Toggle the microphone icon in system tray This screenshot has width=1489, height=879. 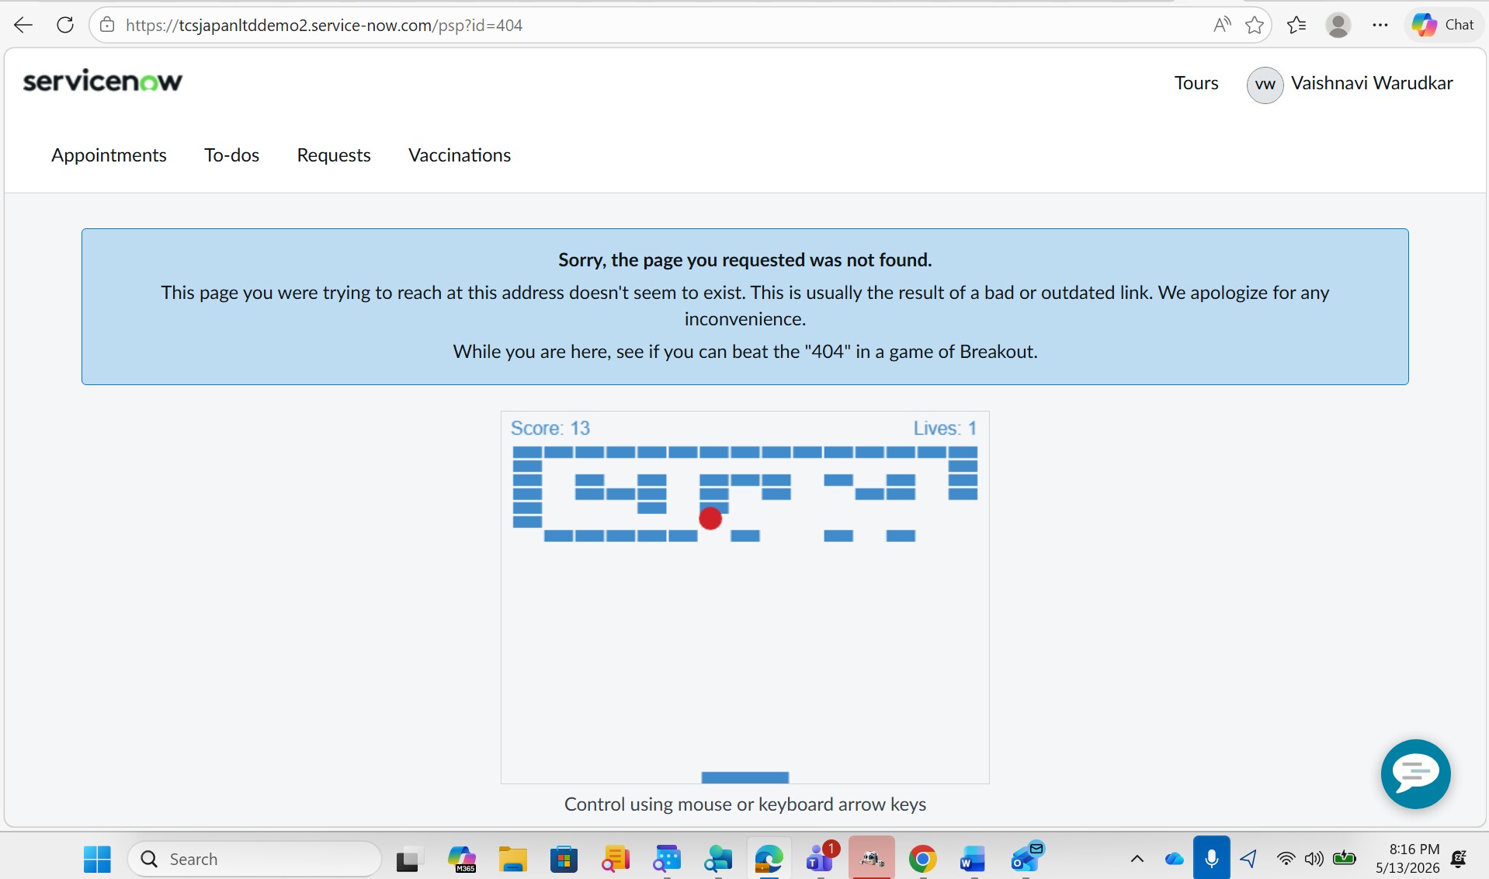point(1211,858)
